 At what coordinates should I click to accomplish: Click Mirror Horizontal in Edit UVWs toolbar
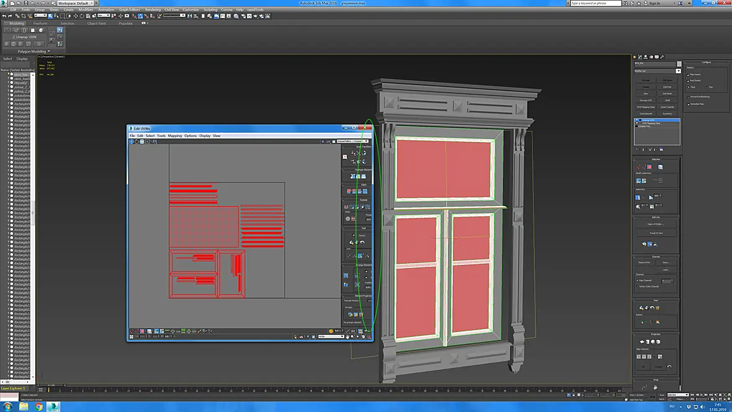(x=154, y=141)
